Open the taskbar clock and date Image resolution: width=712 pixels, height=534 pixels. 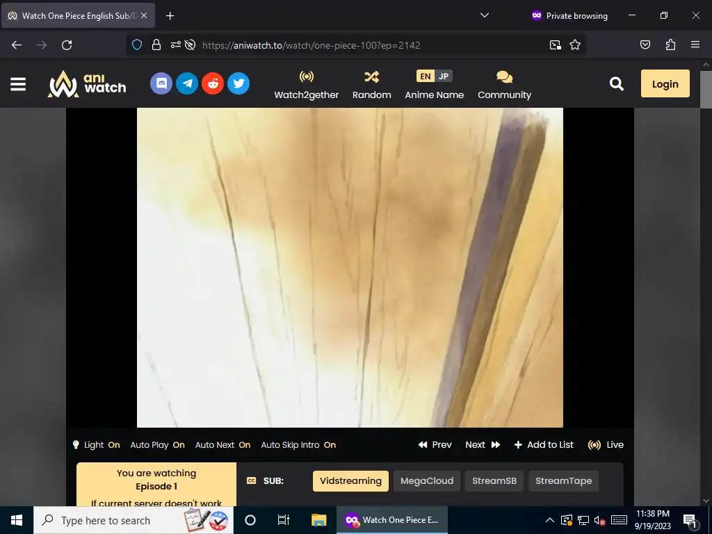652,520
